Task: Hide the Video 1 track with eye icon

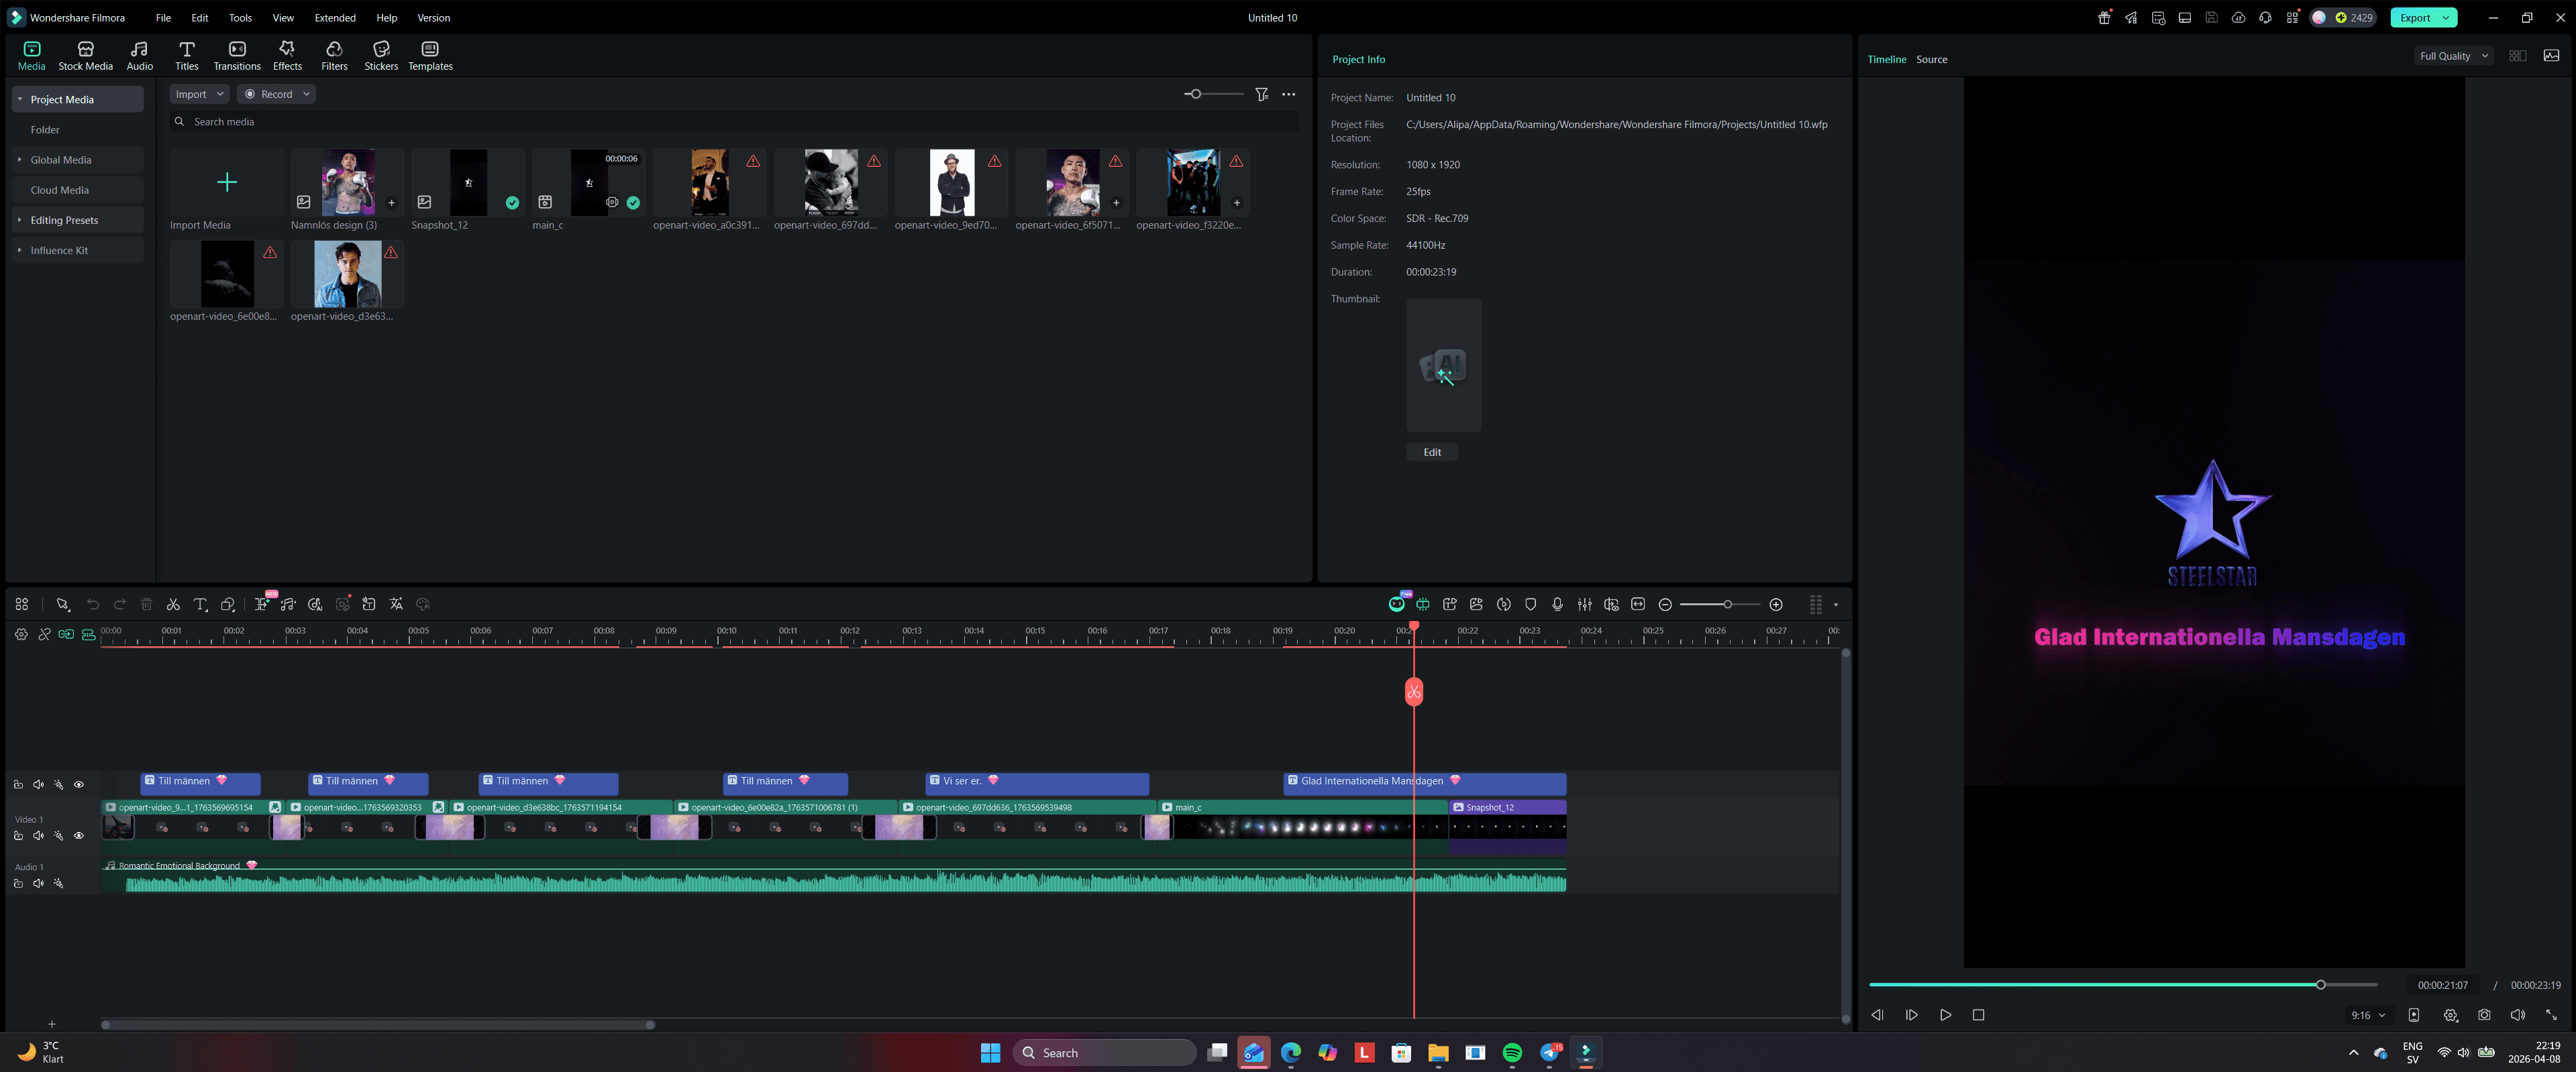Action: (79, 835)
